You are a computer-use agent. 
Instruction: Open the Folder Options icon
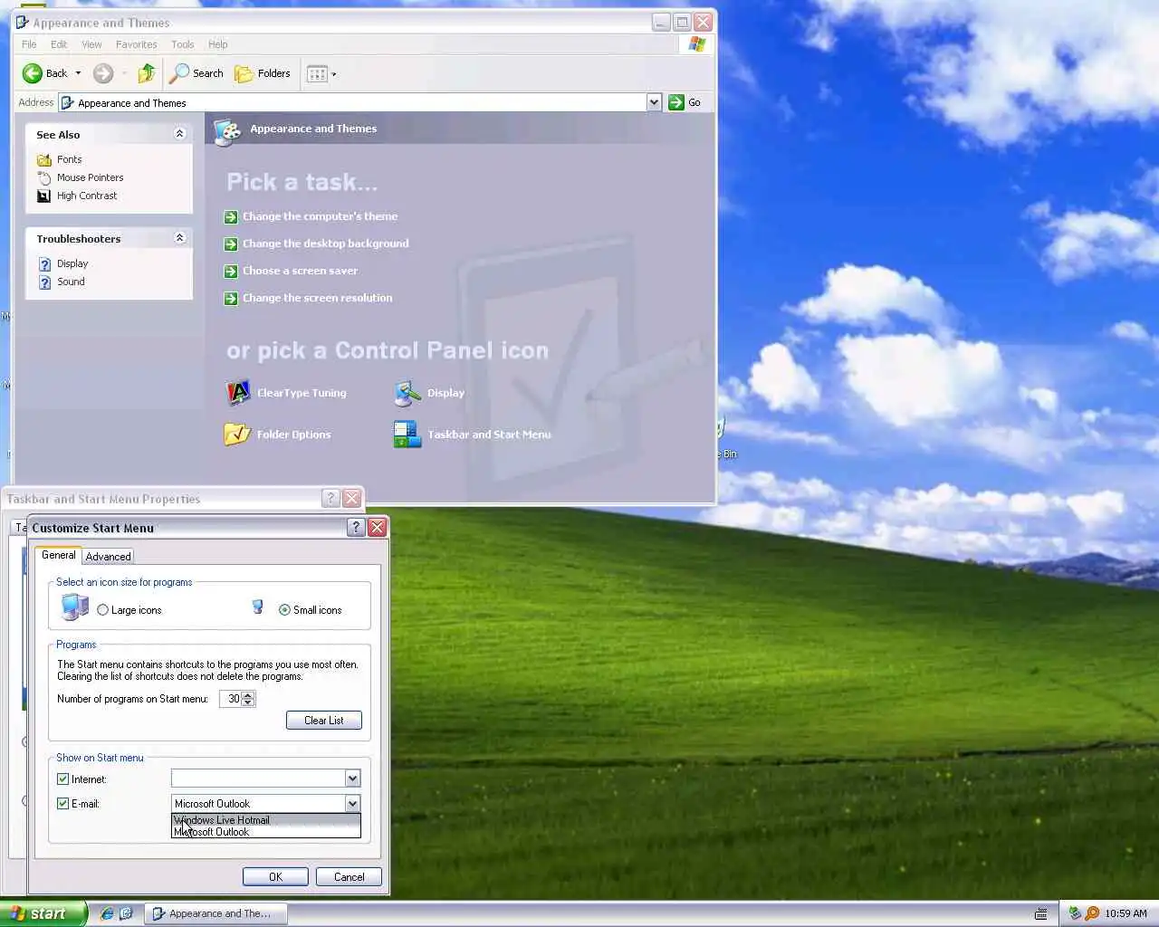coord(237,435)
